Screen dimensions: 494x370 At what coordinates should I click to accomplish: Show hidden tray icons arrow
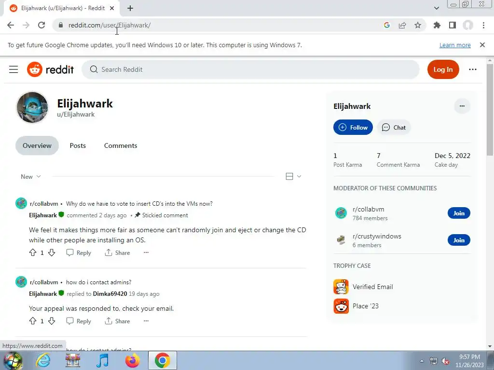click(x=422, y=361)
